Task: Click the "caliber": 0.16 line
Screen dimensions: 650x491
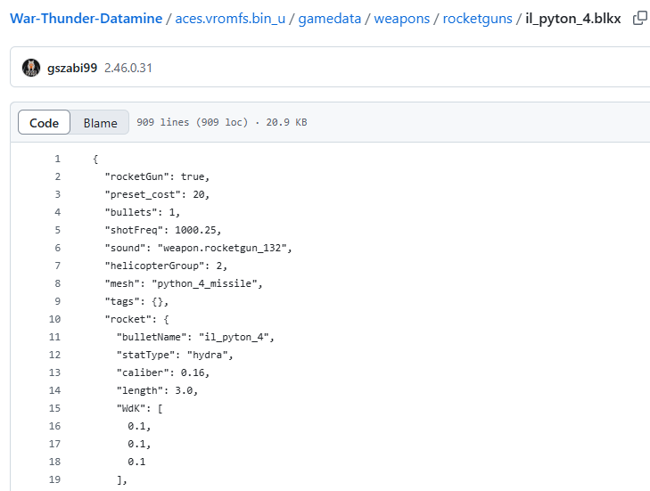Action: point(163,372)
